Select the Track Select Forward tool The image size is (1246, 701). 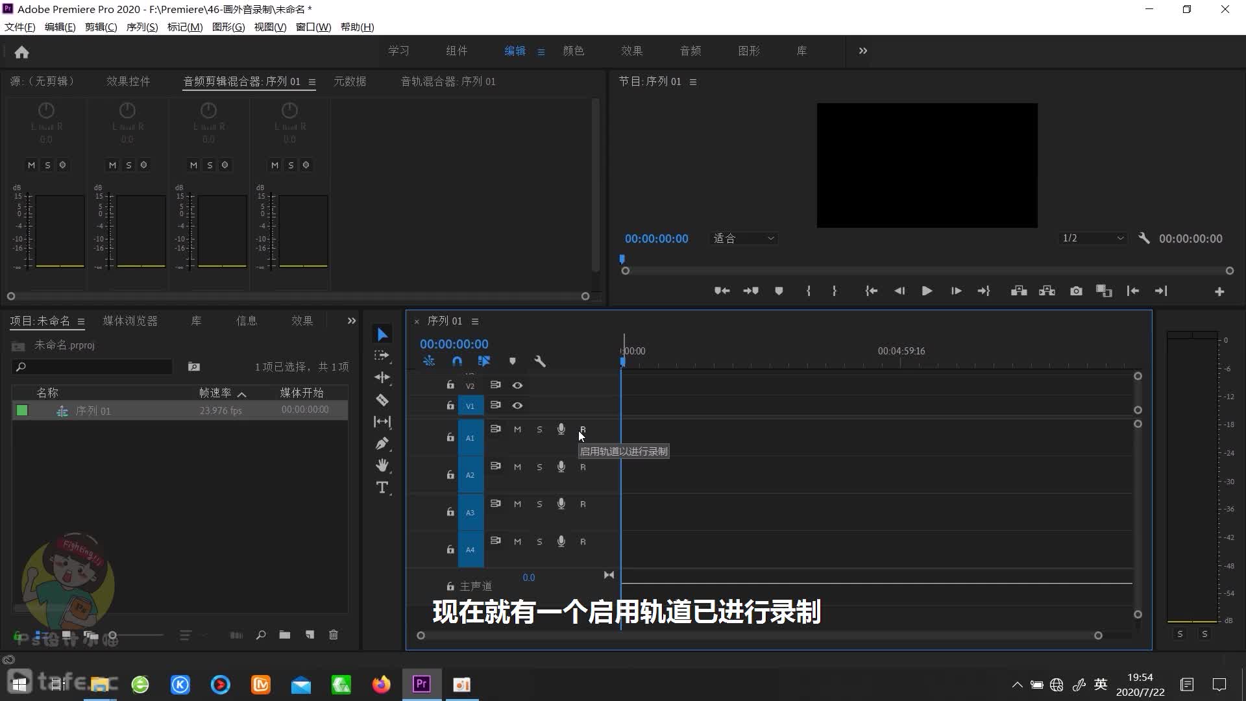[382, 356]
